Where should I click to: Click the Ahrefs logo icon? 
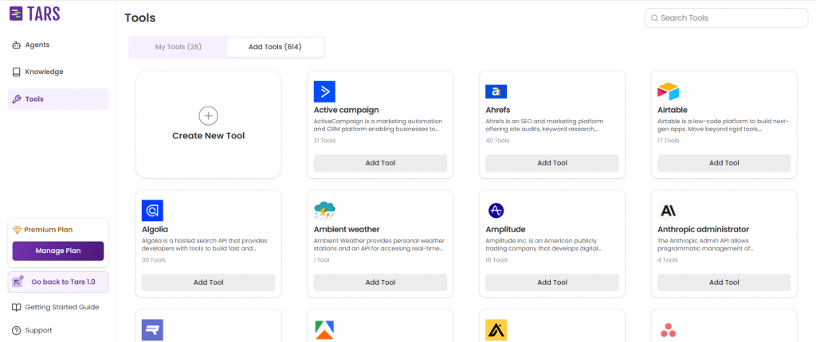[496, 91]
